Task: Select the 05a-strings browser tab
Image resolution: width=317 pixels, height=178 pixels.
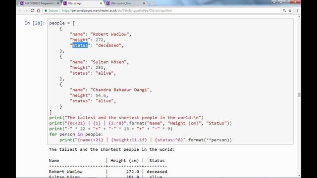Action: point(83,3)
